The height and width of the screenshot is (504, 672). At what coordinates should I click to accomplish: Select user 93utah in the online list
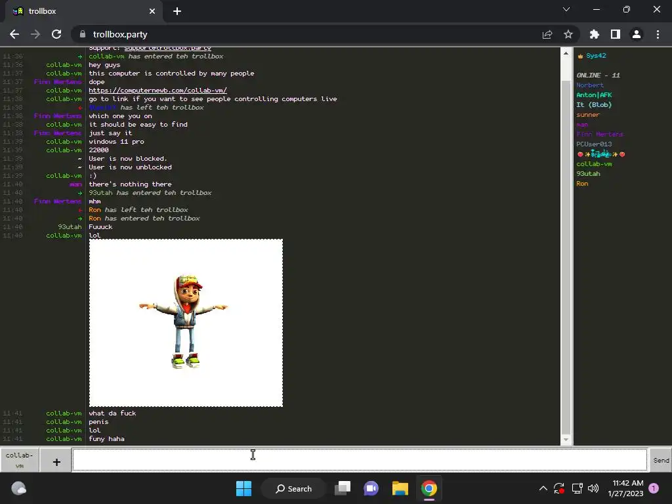tap(588, 174)
